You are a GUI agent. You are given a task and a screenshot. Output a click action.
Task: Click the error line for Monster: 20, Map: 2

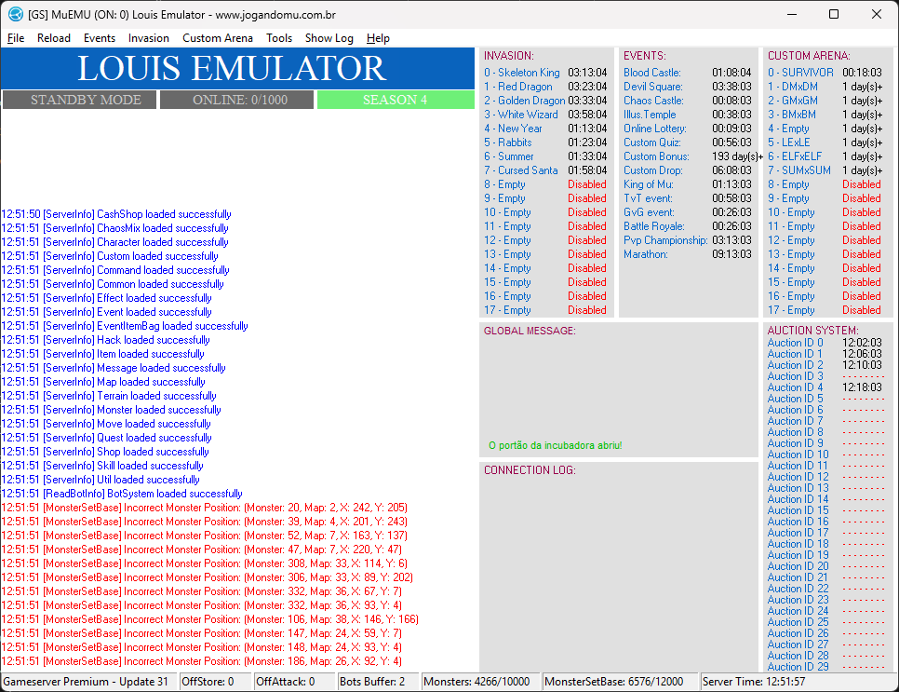205,508
